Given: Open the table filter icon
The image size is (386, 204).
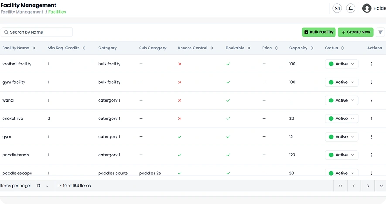Looking at the screenshot, I should [x=380, y=32].
